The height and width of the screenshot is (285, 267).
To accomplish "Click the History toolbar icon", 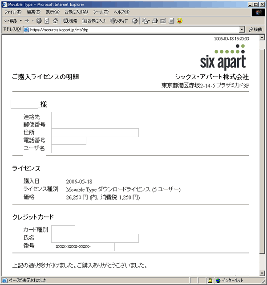I will pos(134,21).
